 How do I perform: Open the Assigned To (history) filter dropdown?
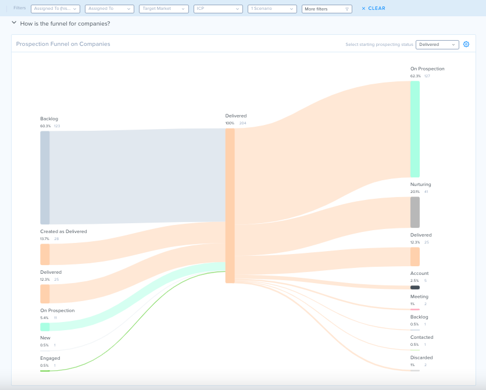click(x=55, y=9)
